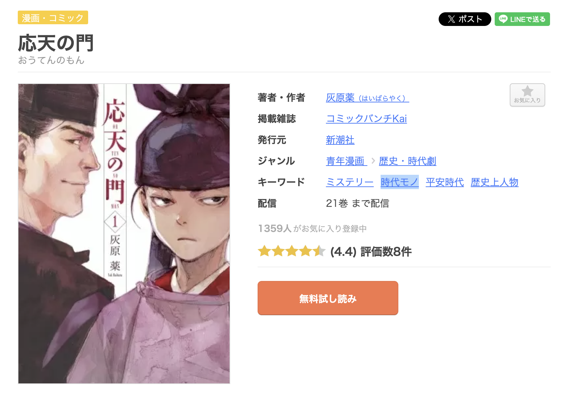Toggle the お気に入り star favorite button
The width and height of the screenshot is (576, 396).
click(527, 95)
